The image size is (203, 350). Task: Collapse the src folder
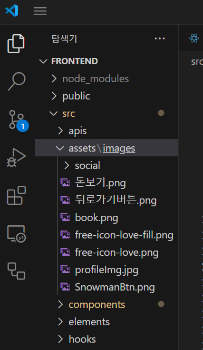[107, 113]
